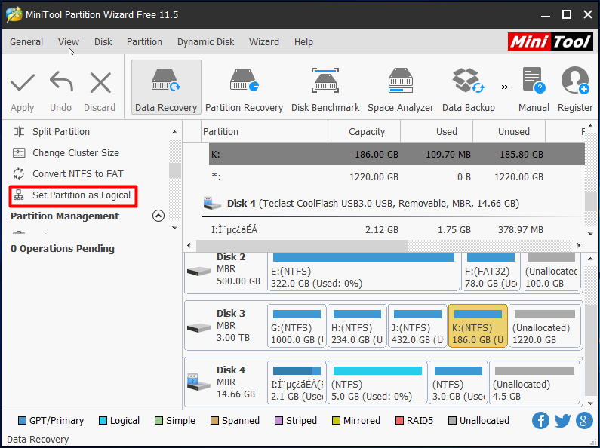The image size is (600, 448).
Task: Click partition list horizontal scroll right arrow
Action: [579, 245]
